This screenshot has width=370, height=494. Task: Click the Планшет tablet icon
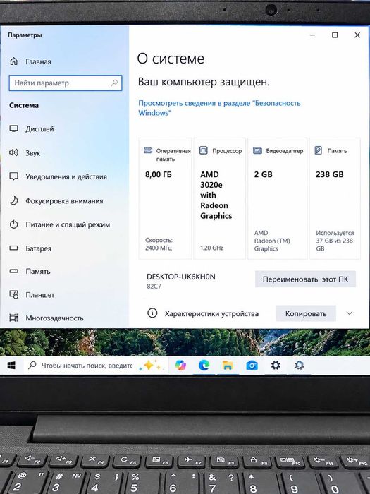point(13,294)
